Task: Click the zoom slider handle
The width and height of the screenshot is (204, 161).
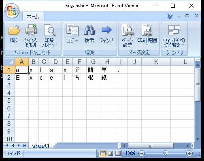Action: pyautogui.click(x=165, y=153)
